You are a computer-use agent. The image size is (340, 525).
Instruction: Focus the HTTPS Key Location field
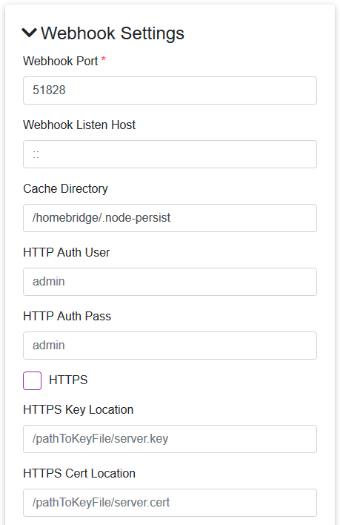pyautogui.click(x=170, y=439)
